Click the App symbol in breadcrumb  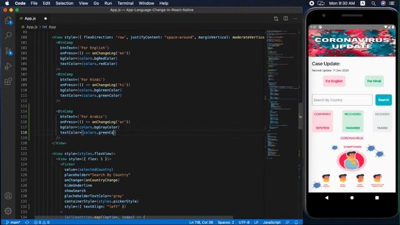tap(52, 27)
